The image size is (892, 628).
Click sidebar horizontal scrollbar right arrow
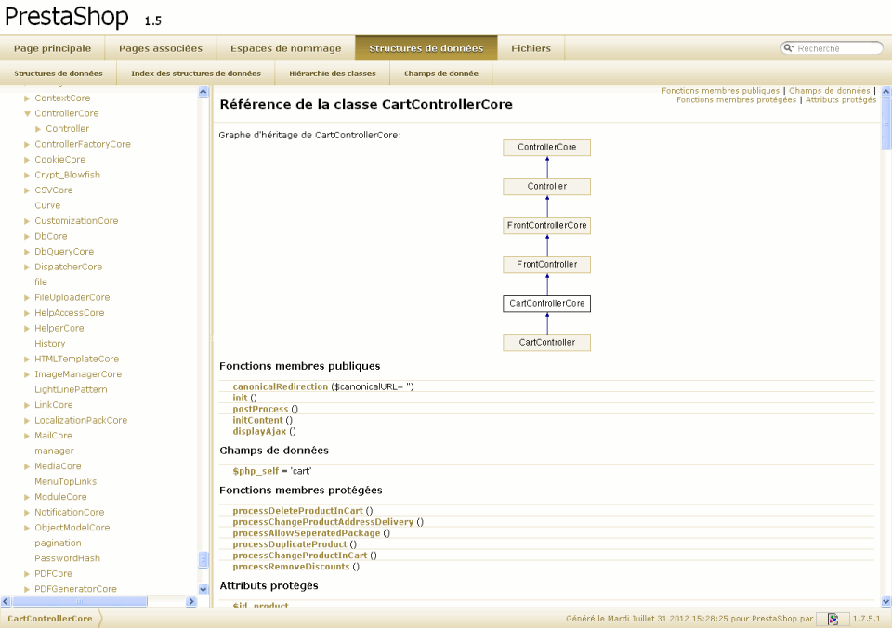[191, 602]
